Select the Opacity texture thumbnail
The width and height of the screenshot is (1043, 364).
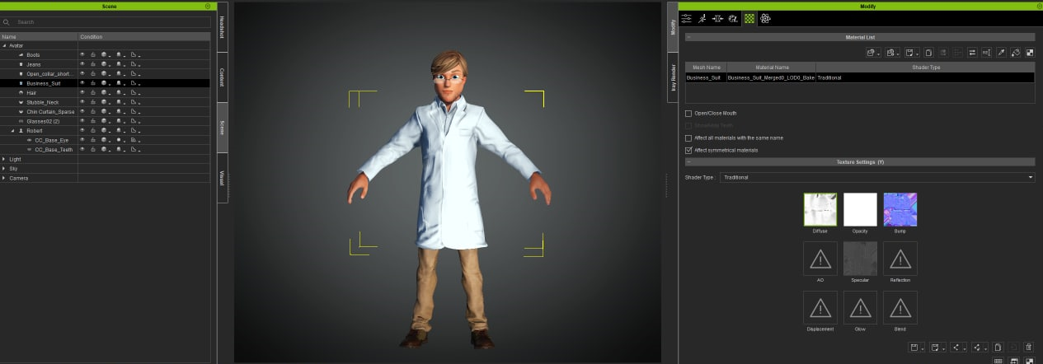(860, 209)
